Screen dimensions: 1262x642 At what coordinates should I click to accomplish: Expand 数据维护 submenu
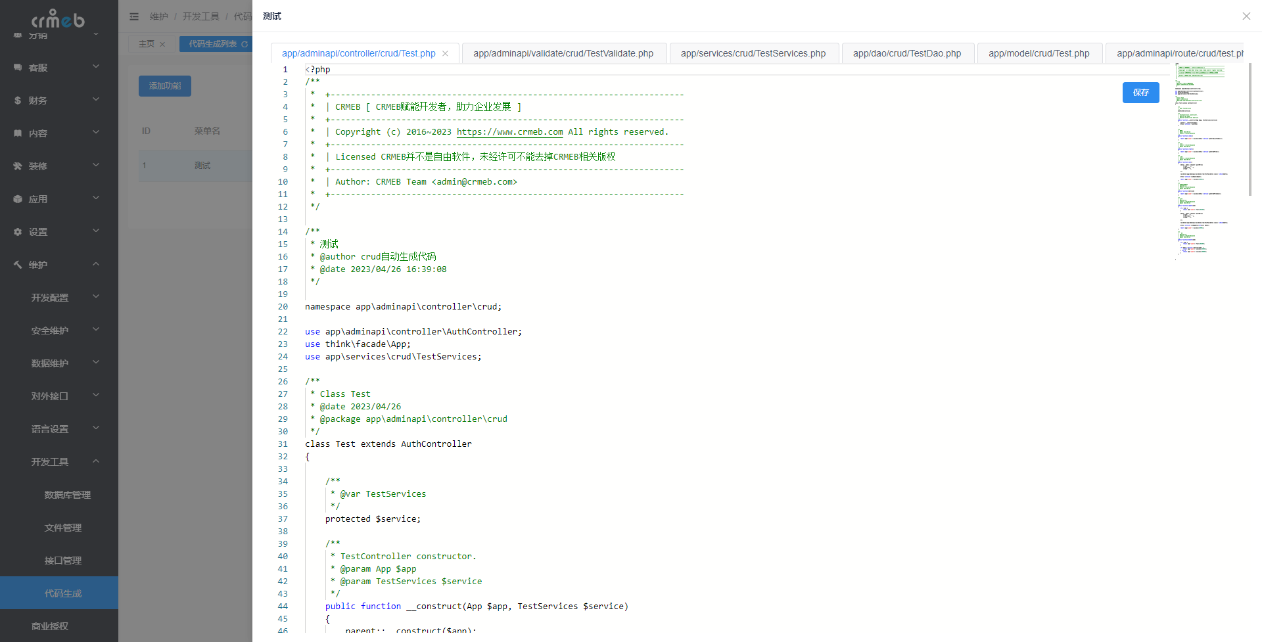tap(59, 363)
